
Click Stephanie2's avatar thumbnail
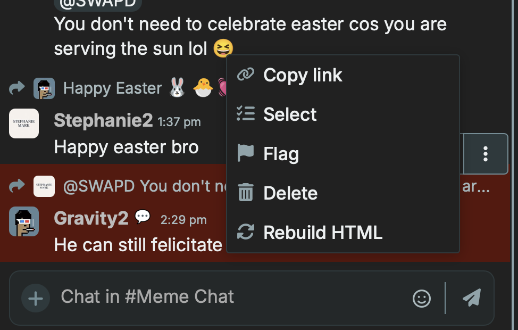pos(24,123)
